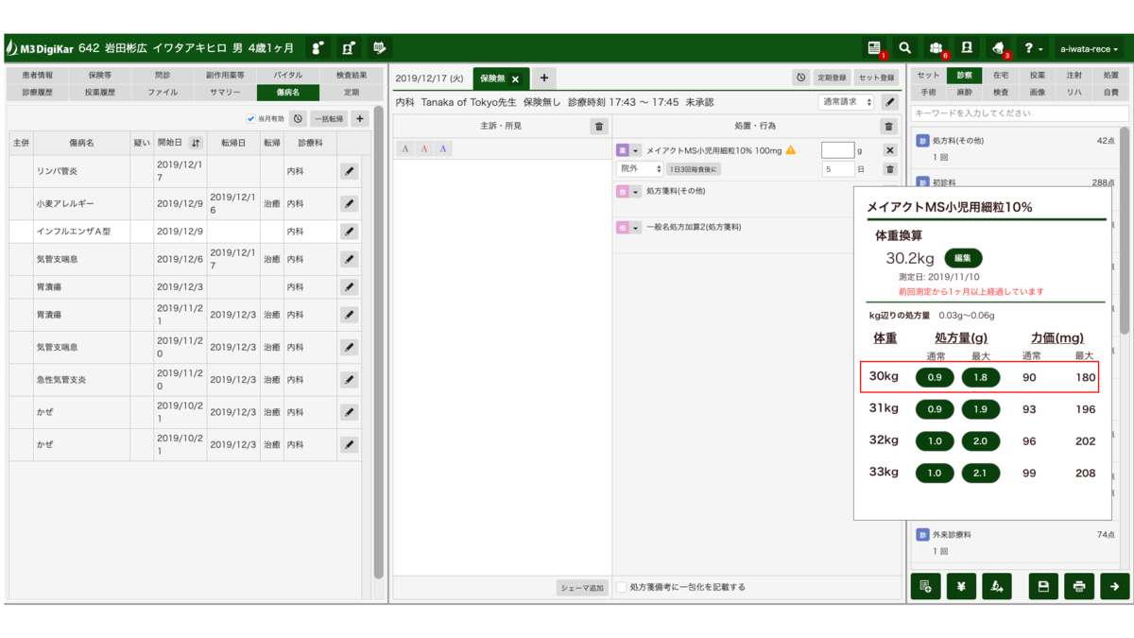Click the clock icon beside 定期登録
Image resolution: width=1134 pixels, height=638 pixels.
tap(800, 78)
